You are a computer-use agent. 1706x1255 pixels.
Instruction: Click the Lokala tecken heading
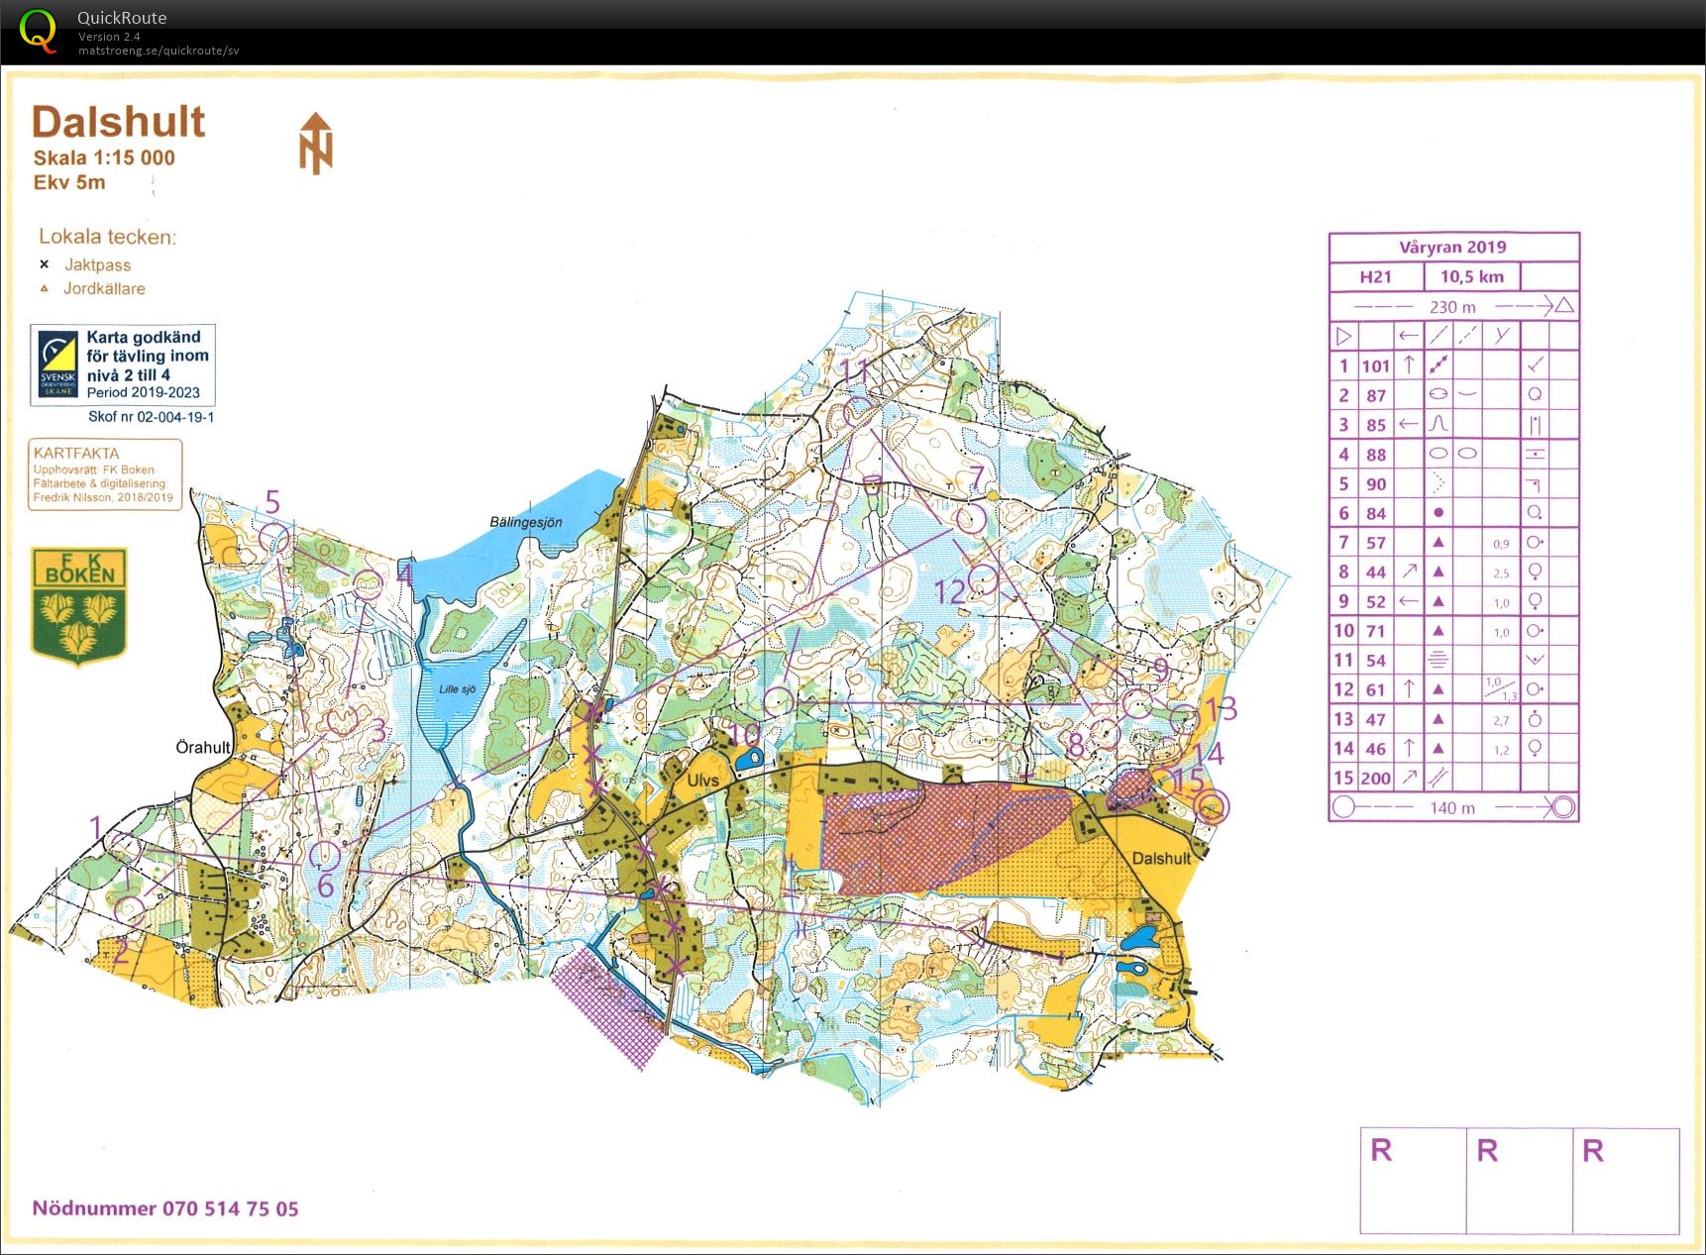point(107,237)
